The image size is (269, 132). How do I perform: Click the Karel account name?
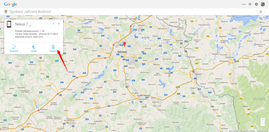click(244, 4)
